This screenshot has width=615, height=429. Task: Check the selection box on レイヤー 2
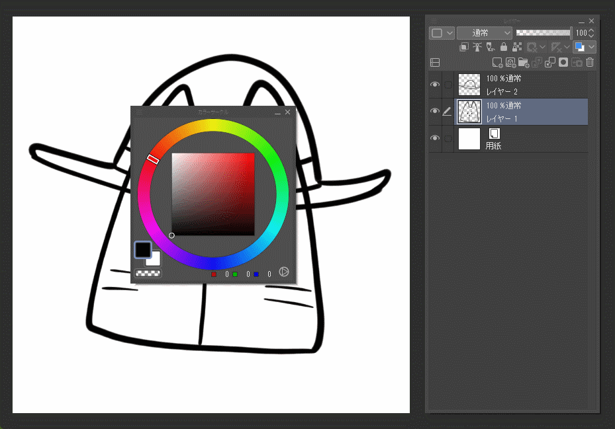(448, 85)
